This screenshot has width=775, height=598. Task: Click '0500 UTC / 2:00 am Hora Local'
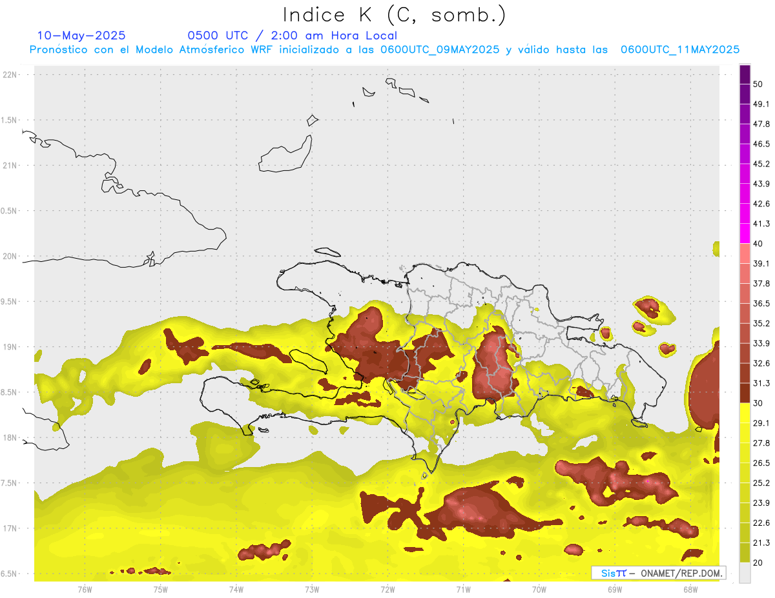tap(293, 35)
